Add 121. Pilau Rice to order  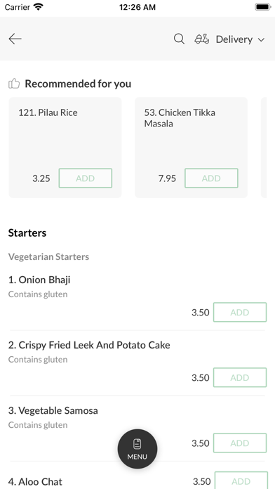86,178
